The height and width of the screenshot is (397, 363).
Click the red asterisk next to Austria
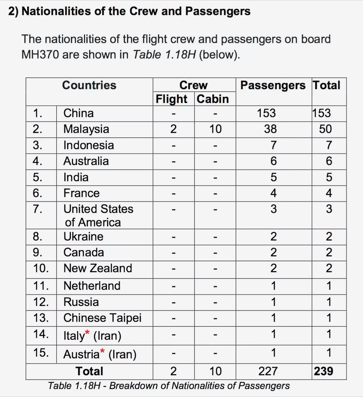[x=103, y=351]
